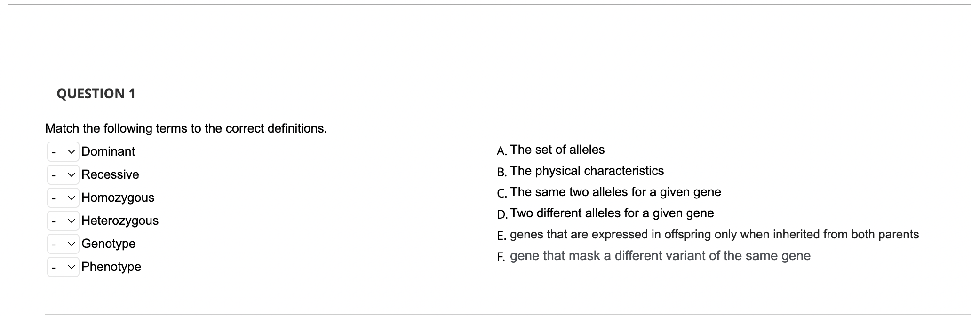Click the Genotype term label
Viewport: 971px width, 316px height.
(108, 244)
